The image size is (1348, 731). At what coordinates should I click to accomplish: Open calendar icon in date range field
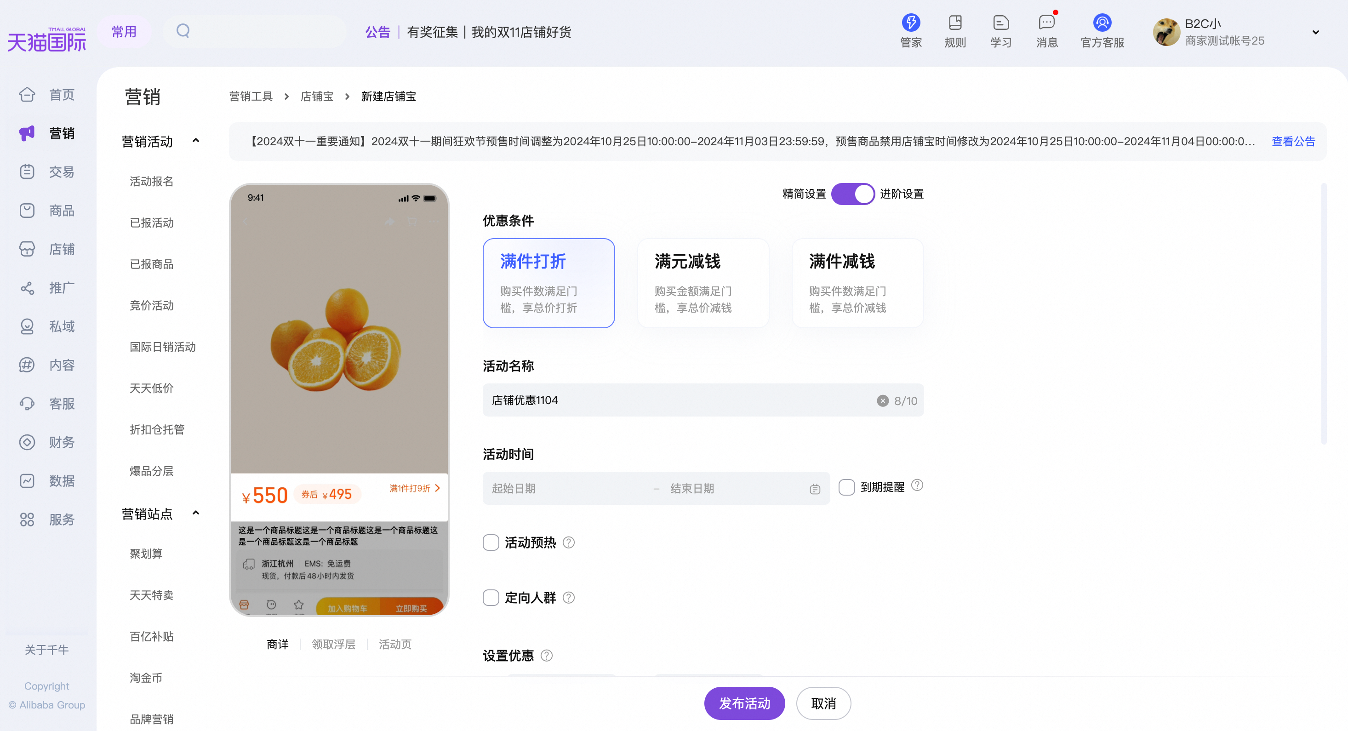pyautogui.click(x=815, y=489)
